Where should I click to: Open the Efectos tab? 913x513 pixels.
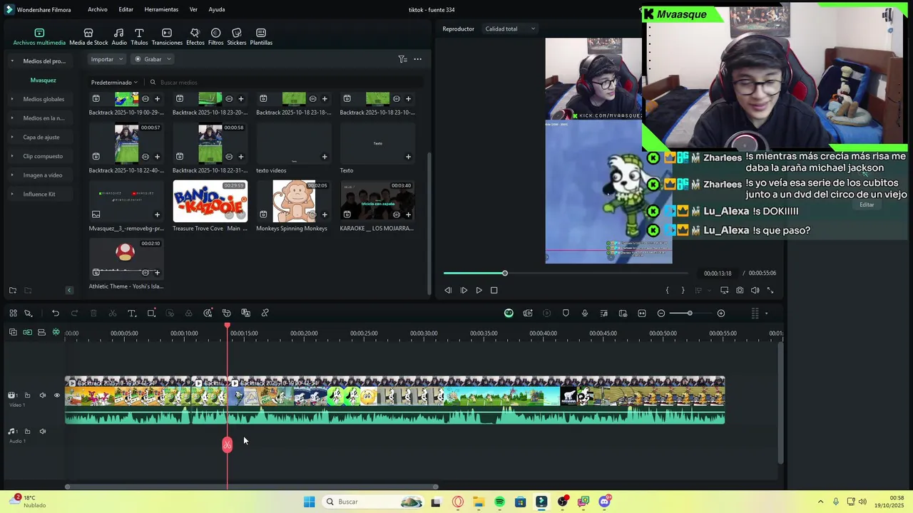[x=195, y=37]
